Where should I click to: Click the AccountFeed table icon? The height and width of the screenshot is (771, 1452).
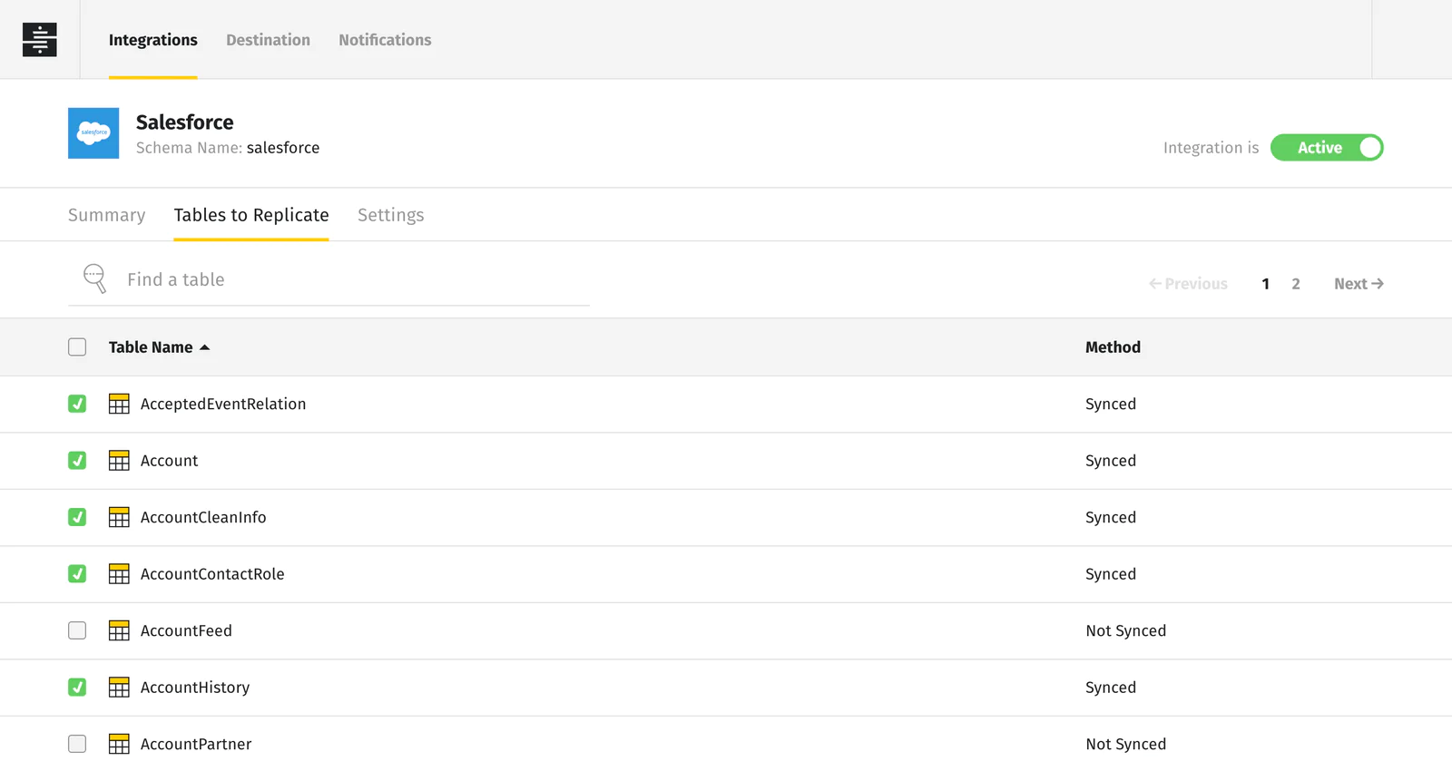(x=119, y=630)
